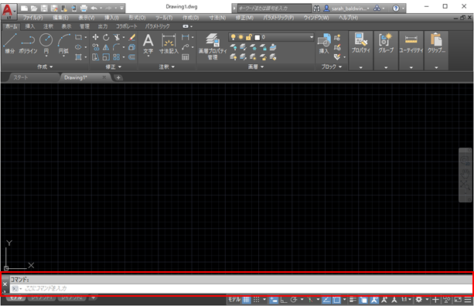Click the keyword search box in title bar
This screenshot has width=474, height=306.
(274, 8)
